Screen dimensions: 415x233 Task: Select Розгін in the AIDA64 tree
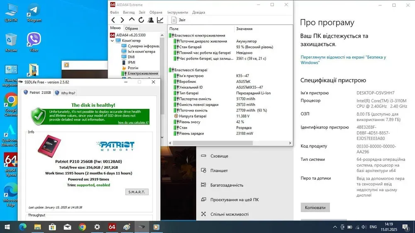coord(133,68)
